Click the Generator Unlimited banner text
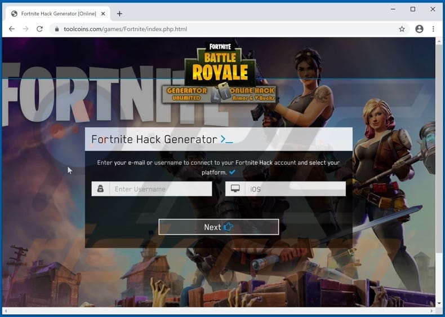 186,94
